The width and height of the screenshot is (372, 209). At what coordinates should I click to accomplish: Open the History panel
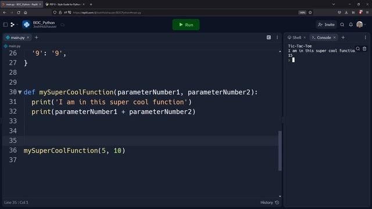[x=270, y=203]
